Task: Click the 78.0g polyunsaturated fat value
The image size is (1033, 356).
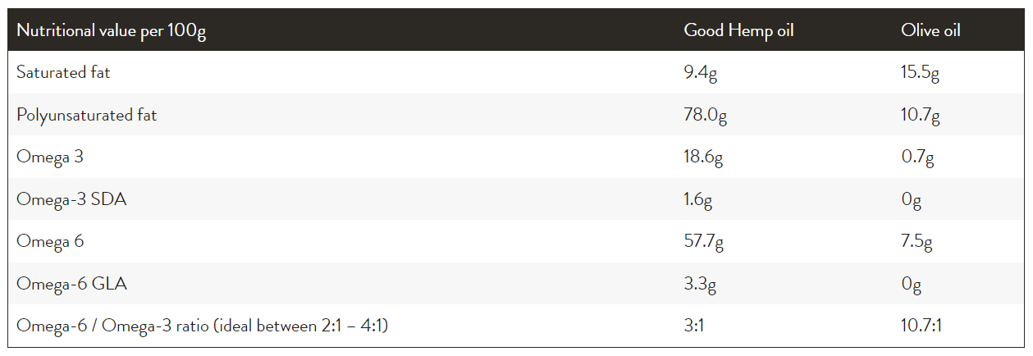Action: click(x=705, y=116)
